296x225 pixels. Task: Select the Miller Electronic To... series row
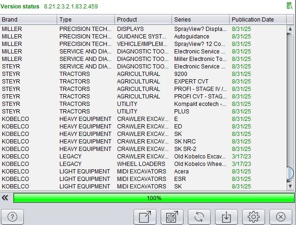click(x=143, y=59)
